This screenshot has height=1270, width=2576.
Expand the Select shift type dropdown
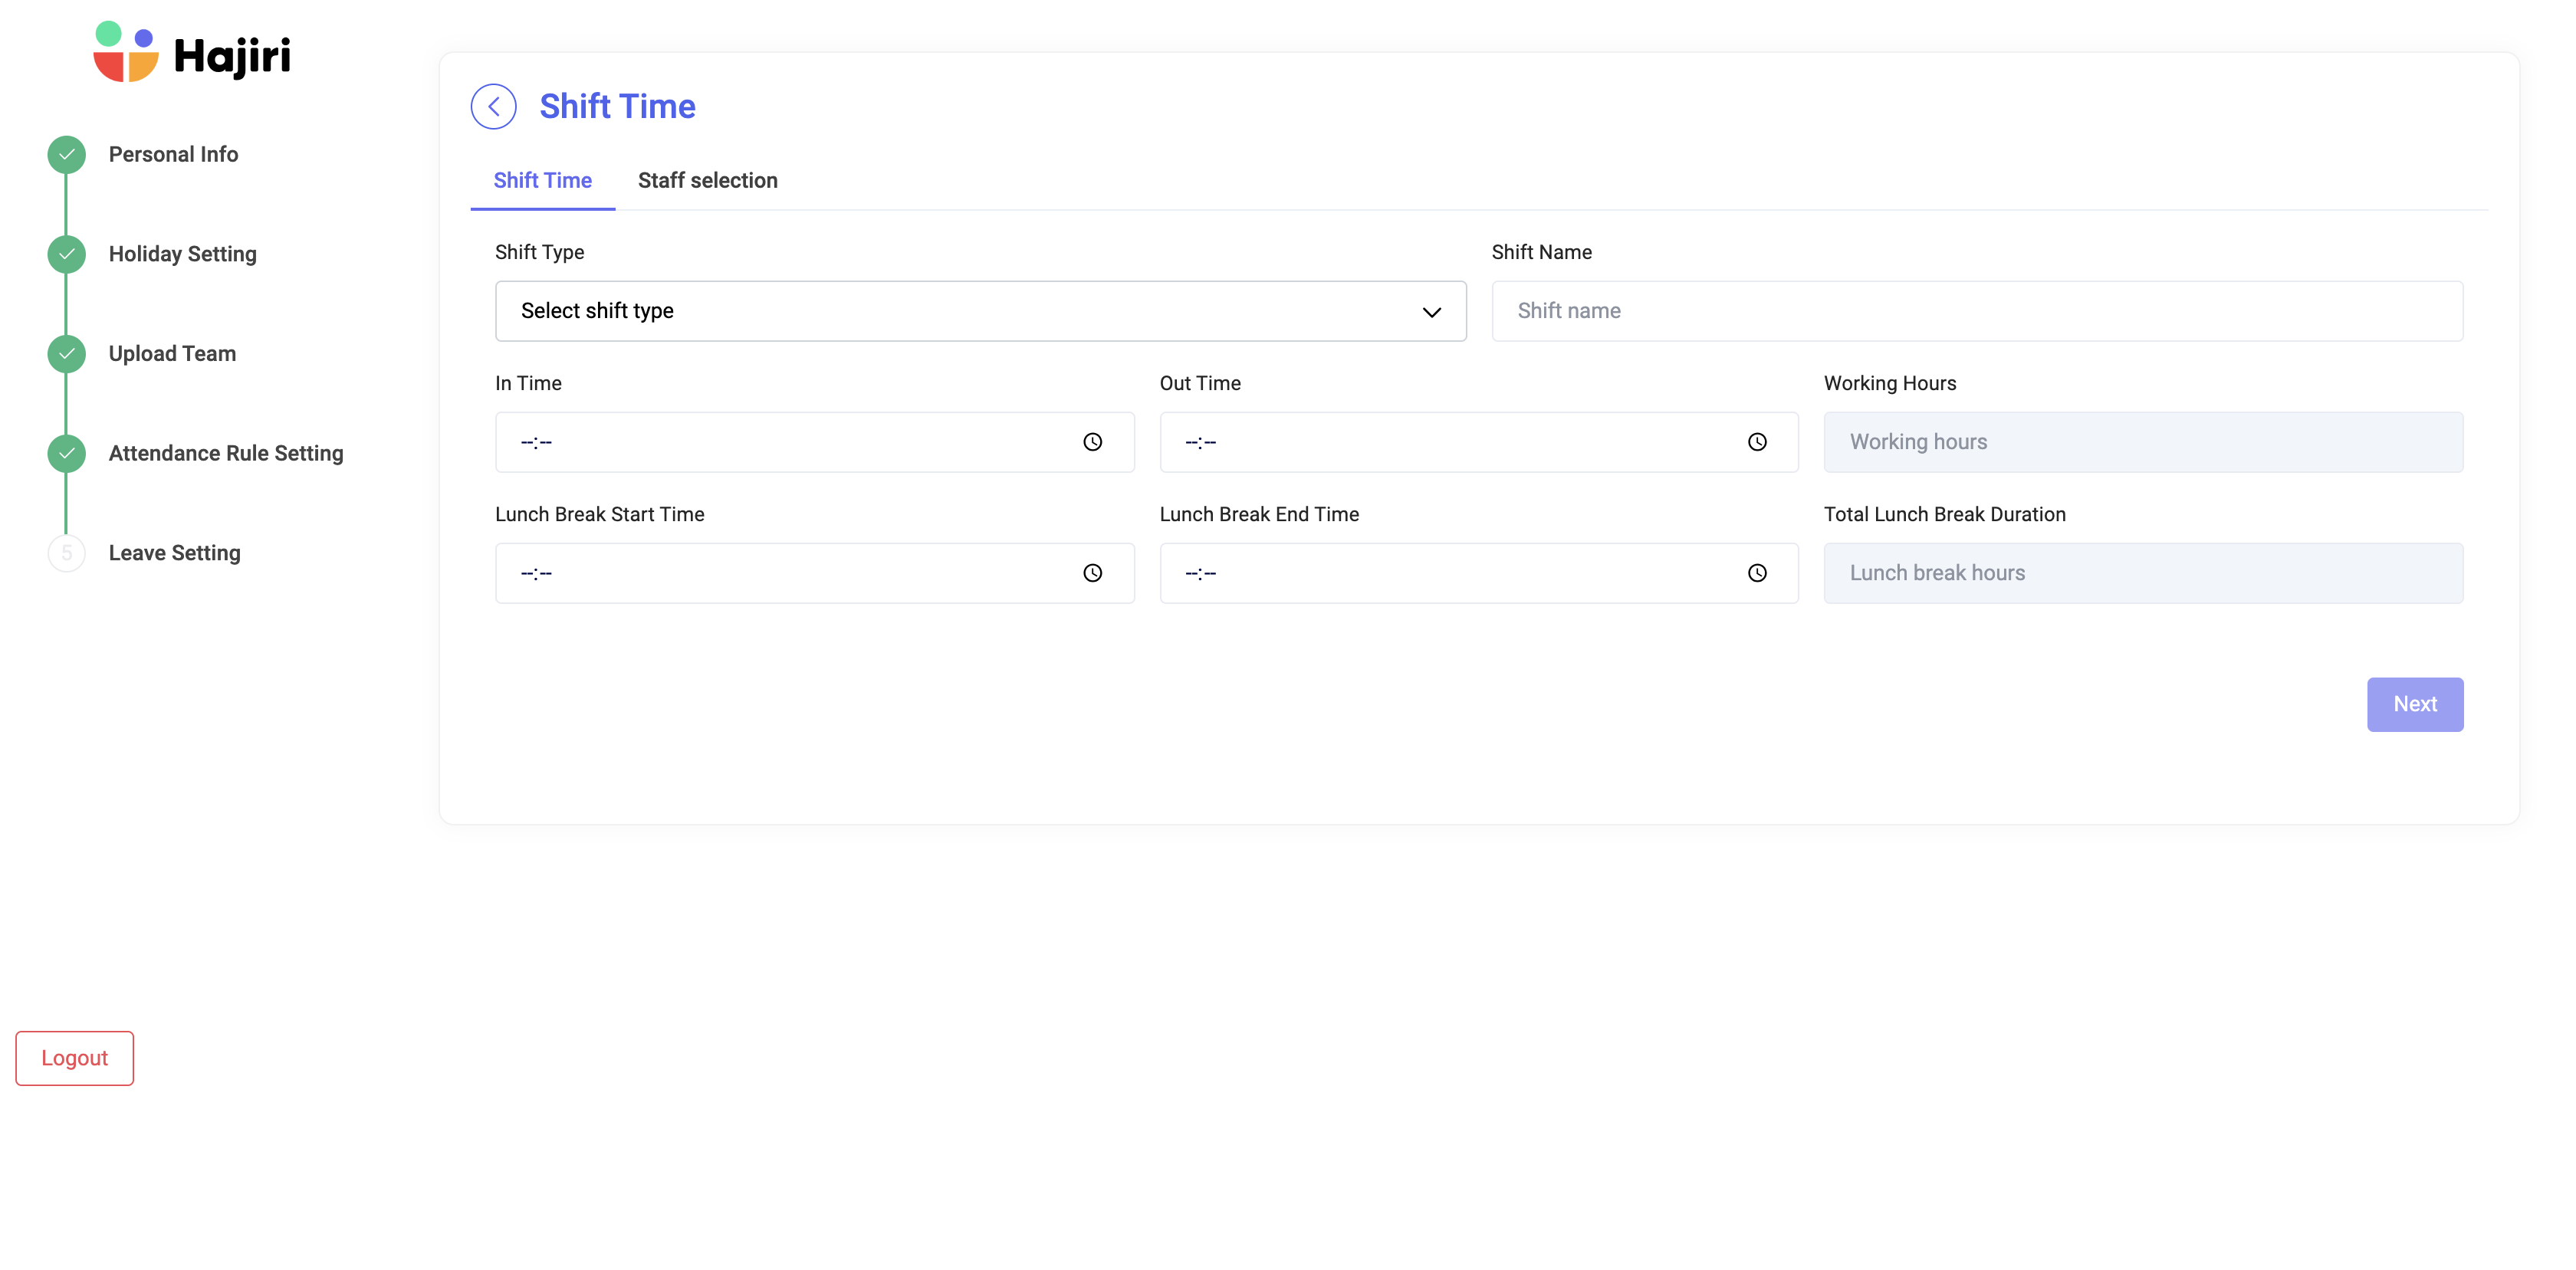point(980,311)
